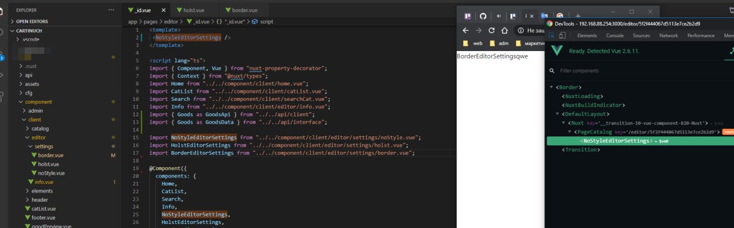Open 'маркетинг' bookmarks folder
The height and width of the screenshot is (228, 734).
[529, 43]
